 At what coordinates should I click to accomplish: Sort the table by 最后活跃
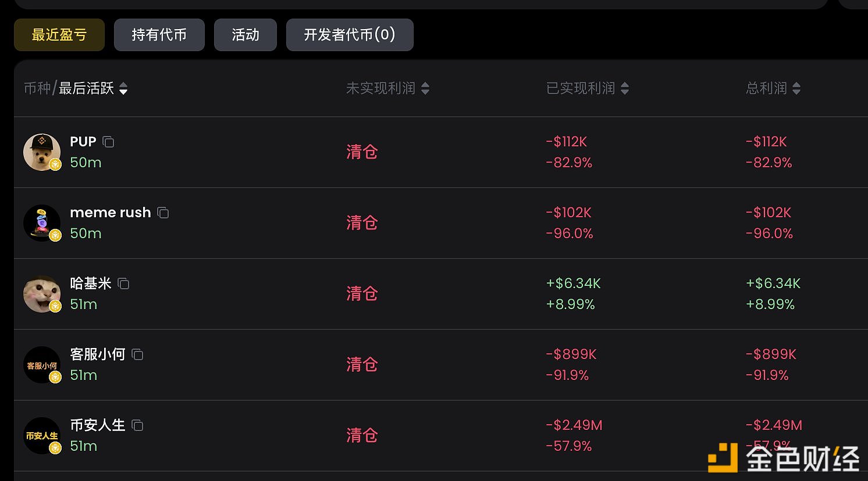click(123, 89)
